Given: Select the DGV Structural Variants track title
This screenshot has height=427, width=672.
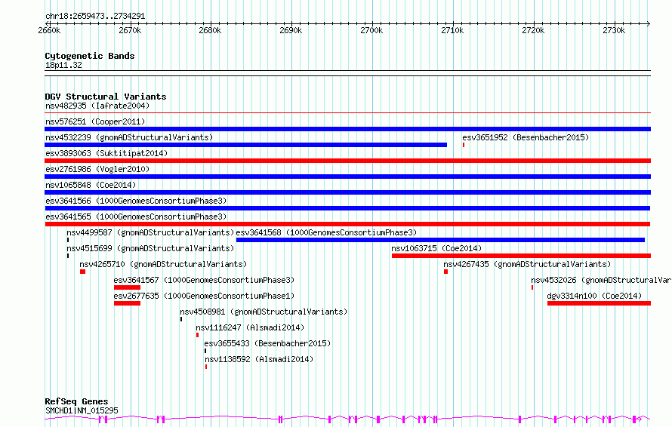Looking at the screenshot, I should [x=106, y=97].
